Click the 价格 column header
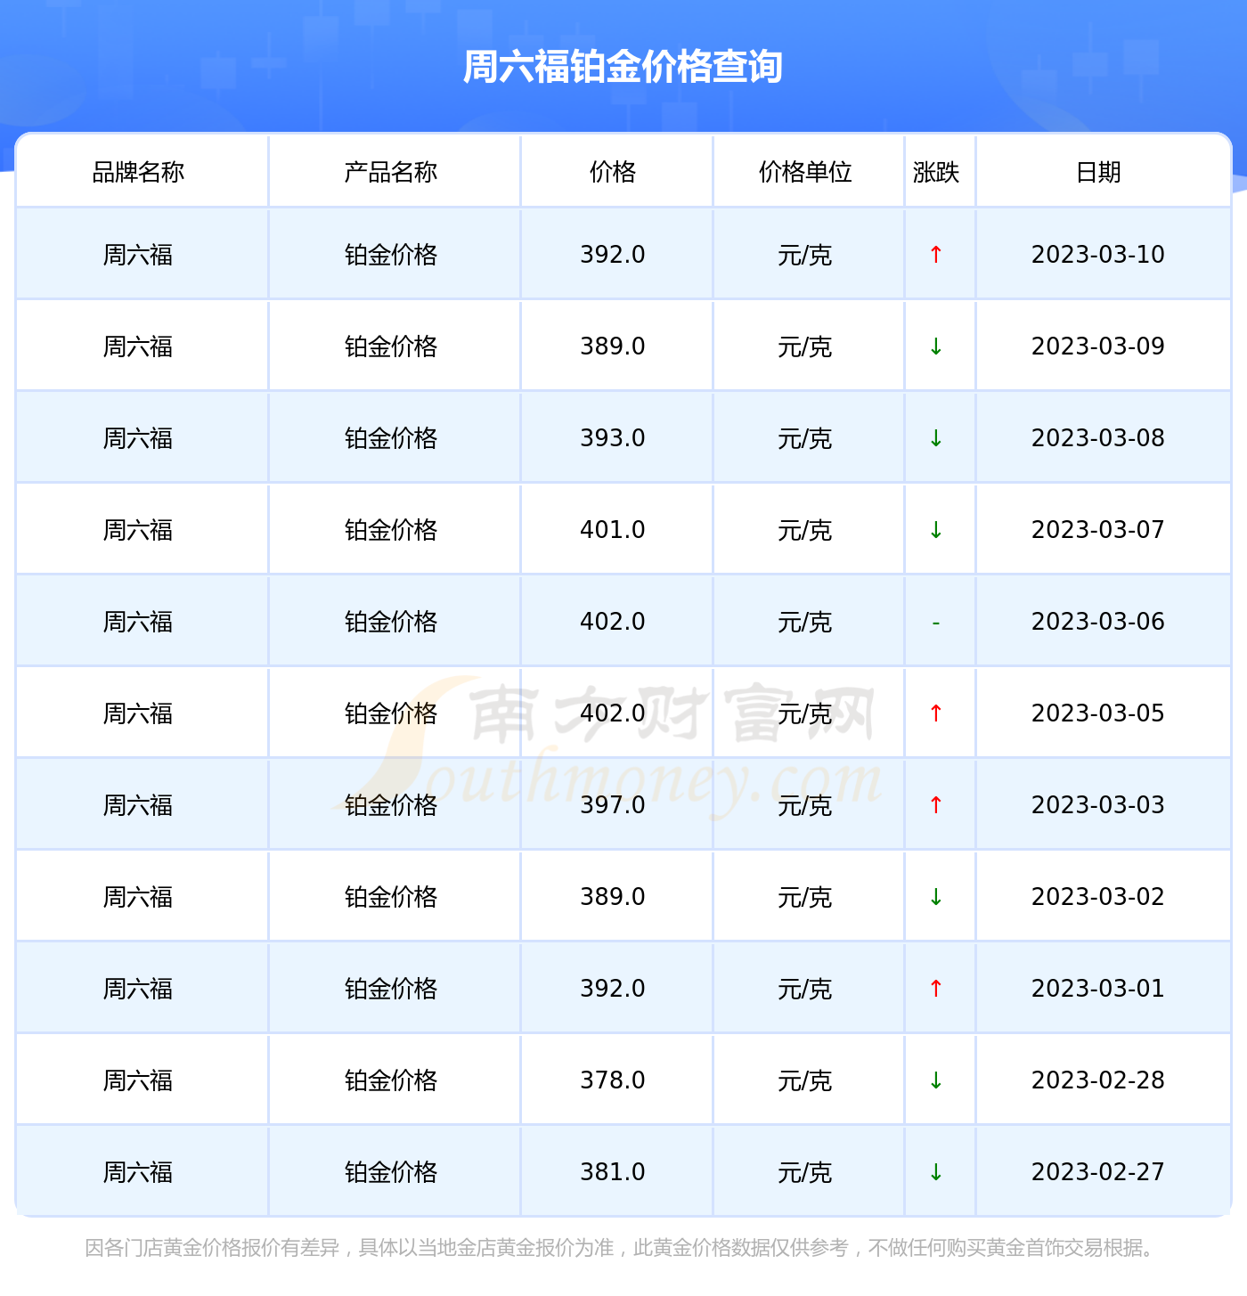 point(613,172)
